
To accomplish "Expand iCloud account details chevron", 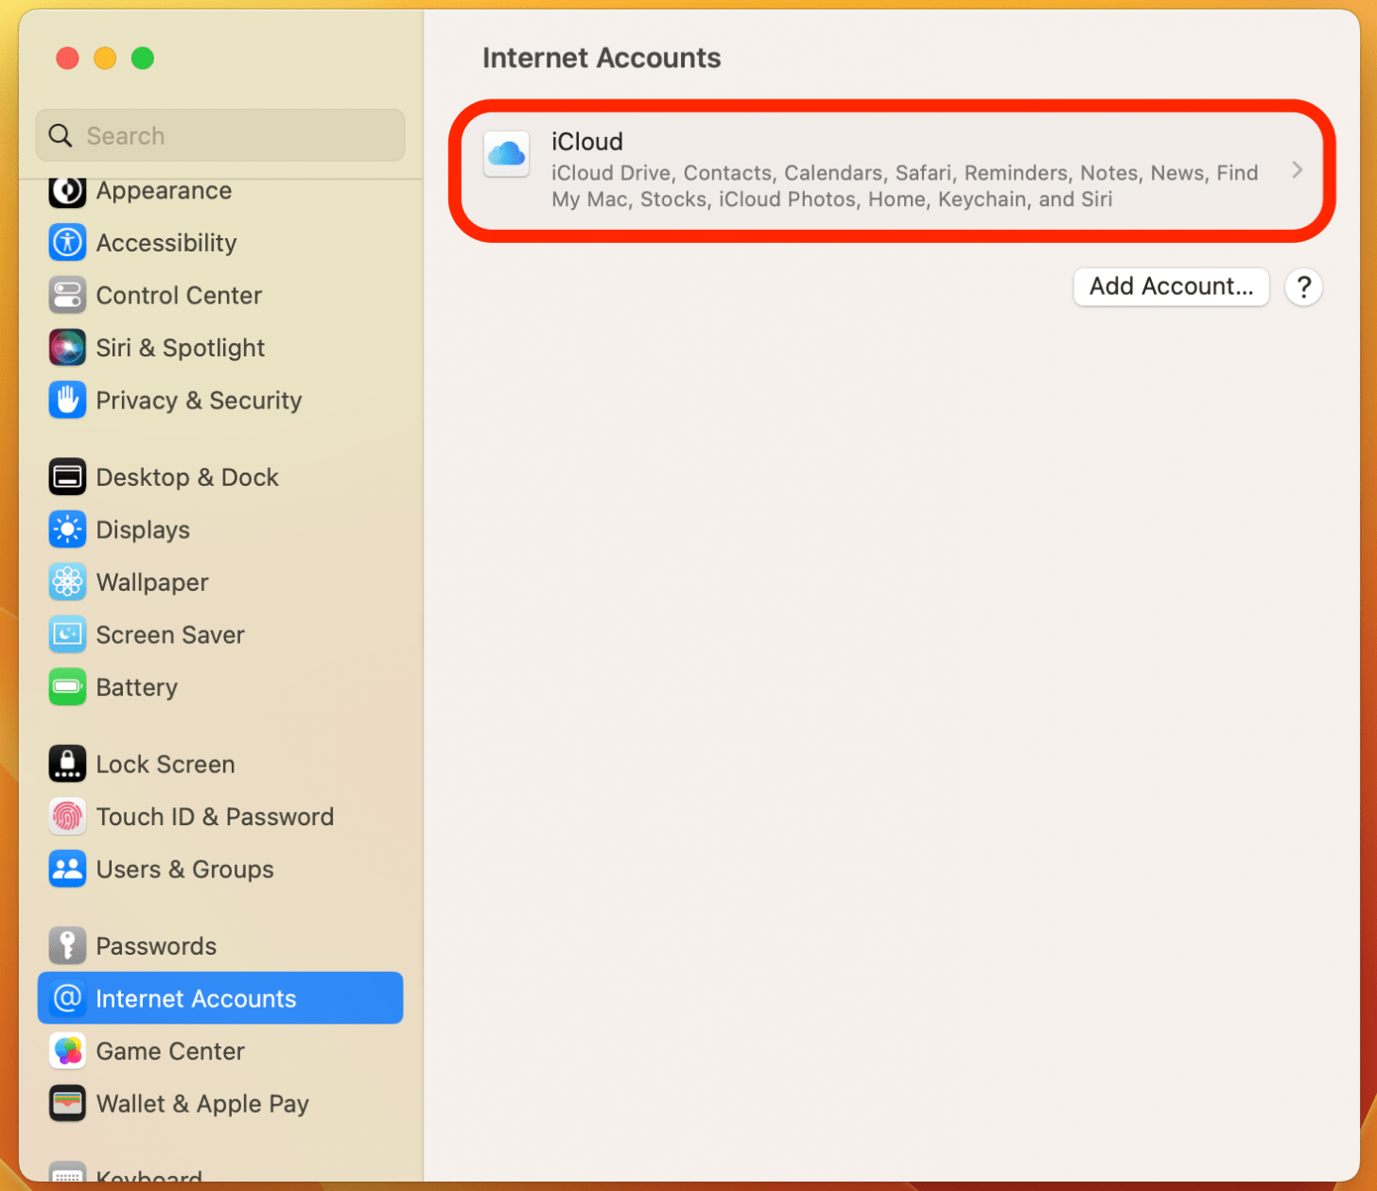I will (1297, 170).
